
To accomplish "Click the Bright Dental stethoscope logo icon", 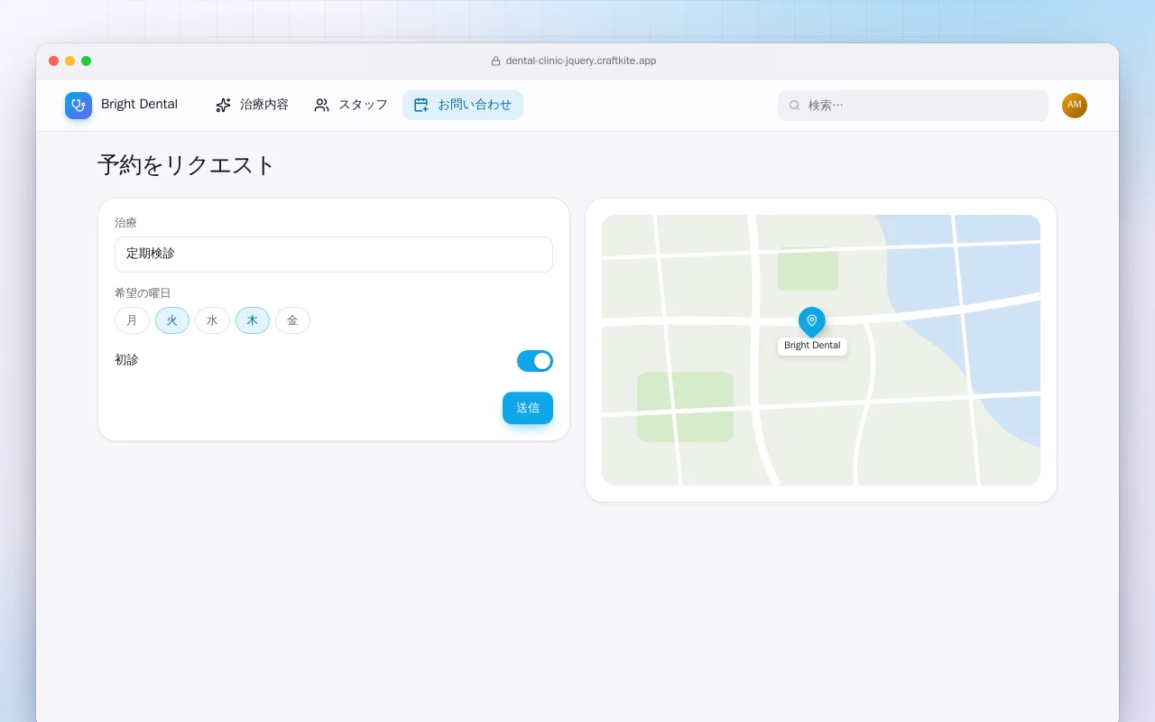I will 79,106.
